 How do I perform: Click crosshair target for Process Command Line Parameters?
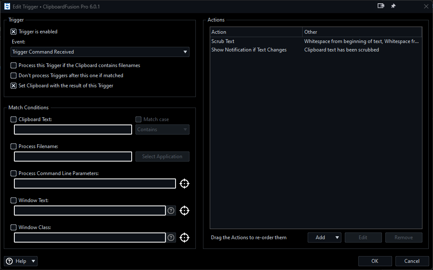coord(184,184)
